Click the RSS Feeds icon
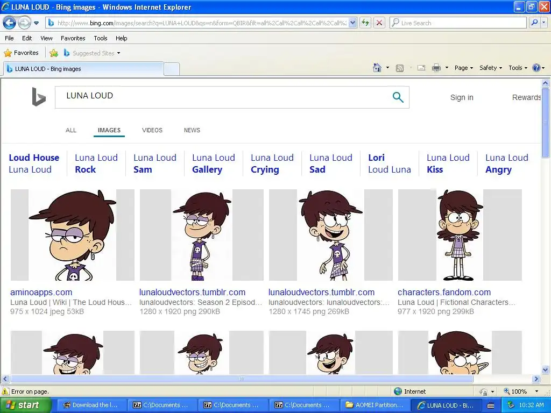Image resolution: width=551 pixels, height=413 pixels. pyautogui.click(x=400, y=68)
